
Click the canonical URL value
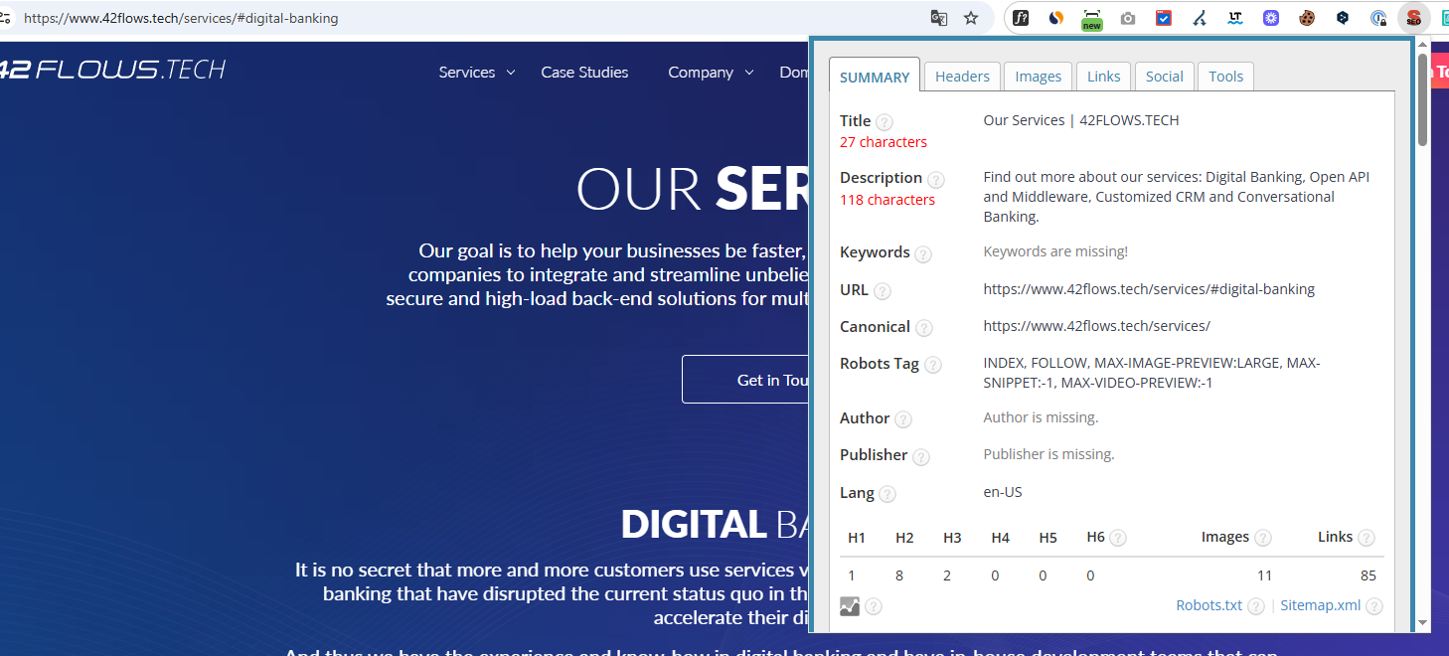tap(1097, 326)
